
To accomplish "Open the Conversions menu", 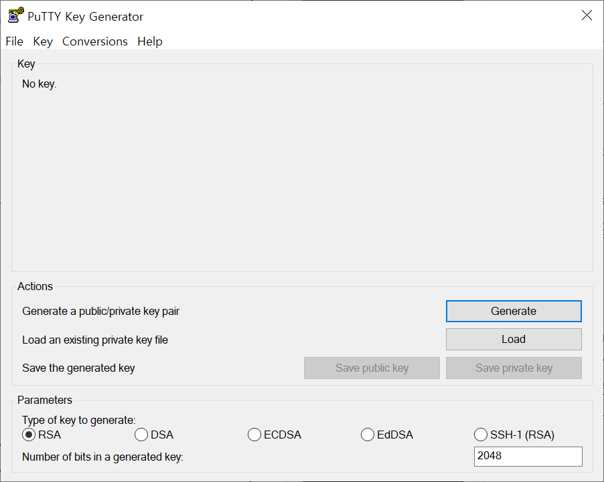I will coord(95,41).
